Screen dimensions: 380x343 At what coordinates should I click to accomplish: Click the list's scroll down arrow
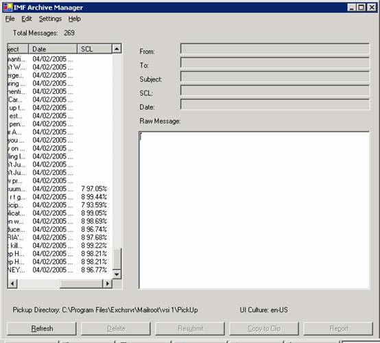tap(117, 274)
